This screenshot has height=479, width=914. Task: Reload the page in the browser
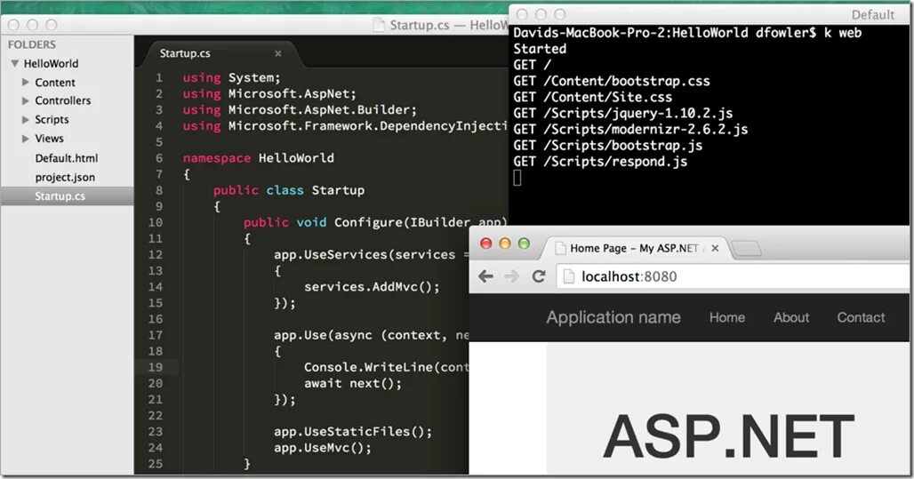coord(539,276)
